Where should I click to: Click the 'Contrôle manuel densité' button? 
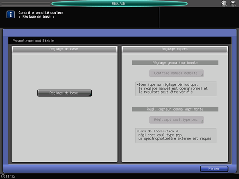[x=177, y=73]
